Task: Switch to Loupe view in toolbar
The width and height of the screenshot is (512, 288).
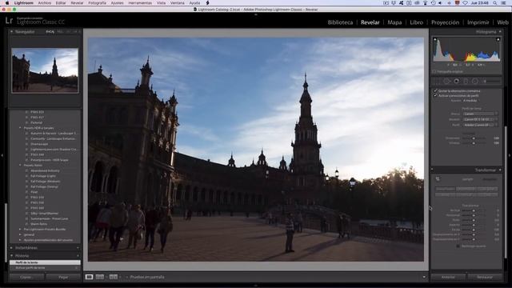Action: [x=89, y=277]
